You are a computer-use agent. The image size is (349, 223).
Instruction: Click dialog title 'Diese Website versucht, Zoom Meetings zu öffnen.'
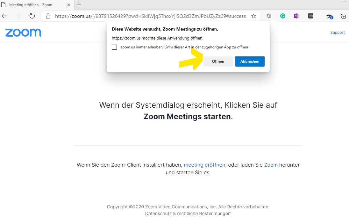(x=165, y=29)
